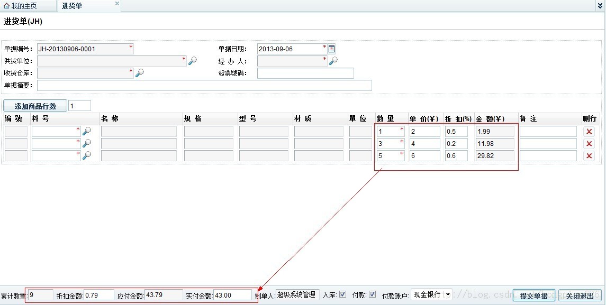Image resolution: width=606 pixels, height=305 pixels.
Task: Click the 金额 cell showing 29.82
Action: coord(495,155)
